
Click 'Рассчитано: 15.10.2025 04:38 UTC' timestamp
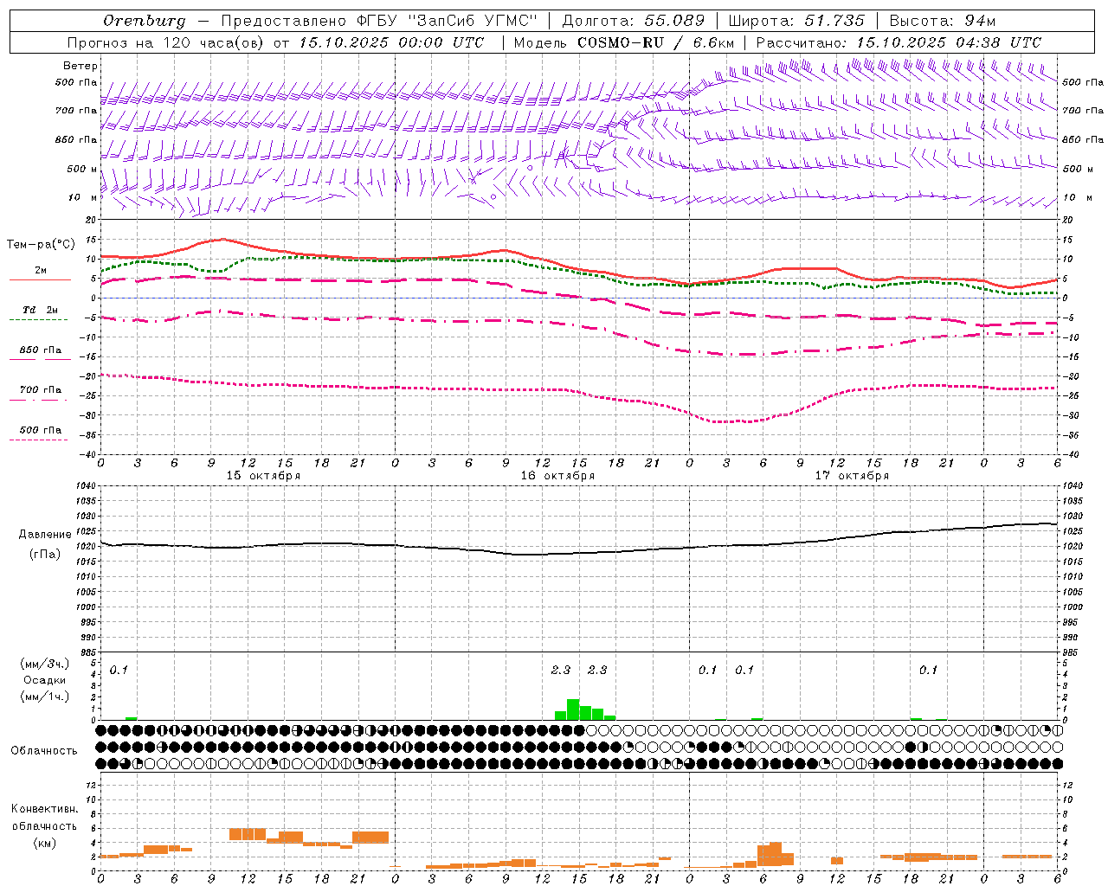point(899,42)
